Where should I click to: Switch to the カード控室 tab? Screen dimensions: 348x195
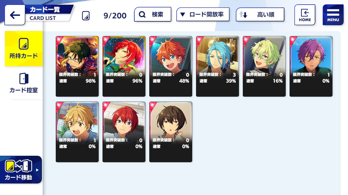point(24,83)
